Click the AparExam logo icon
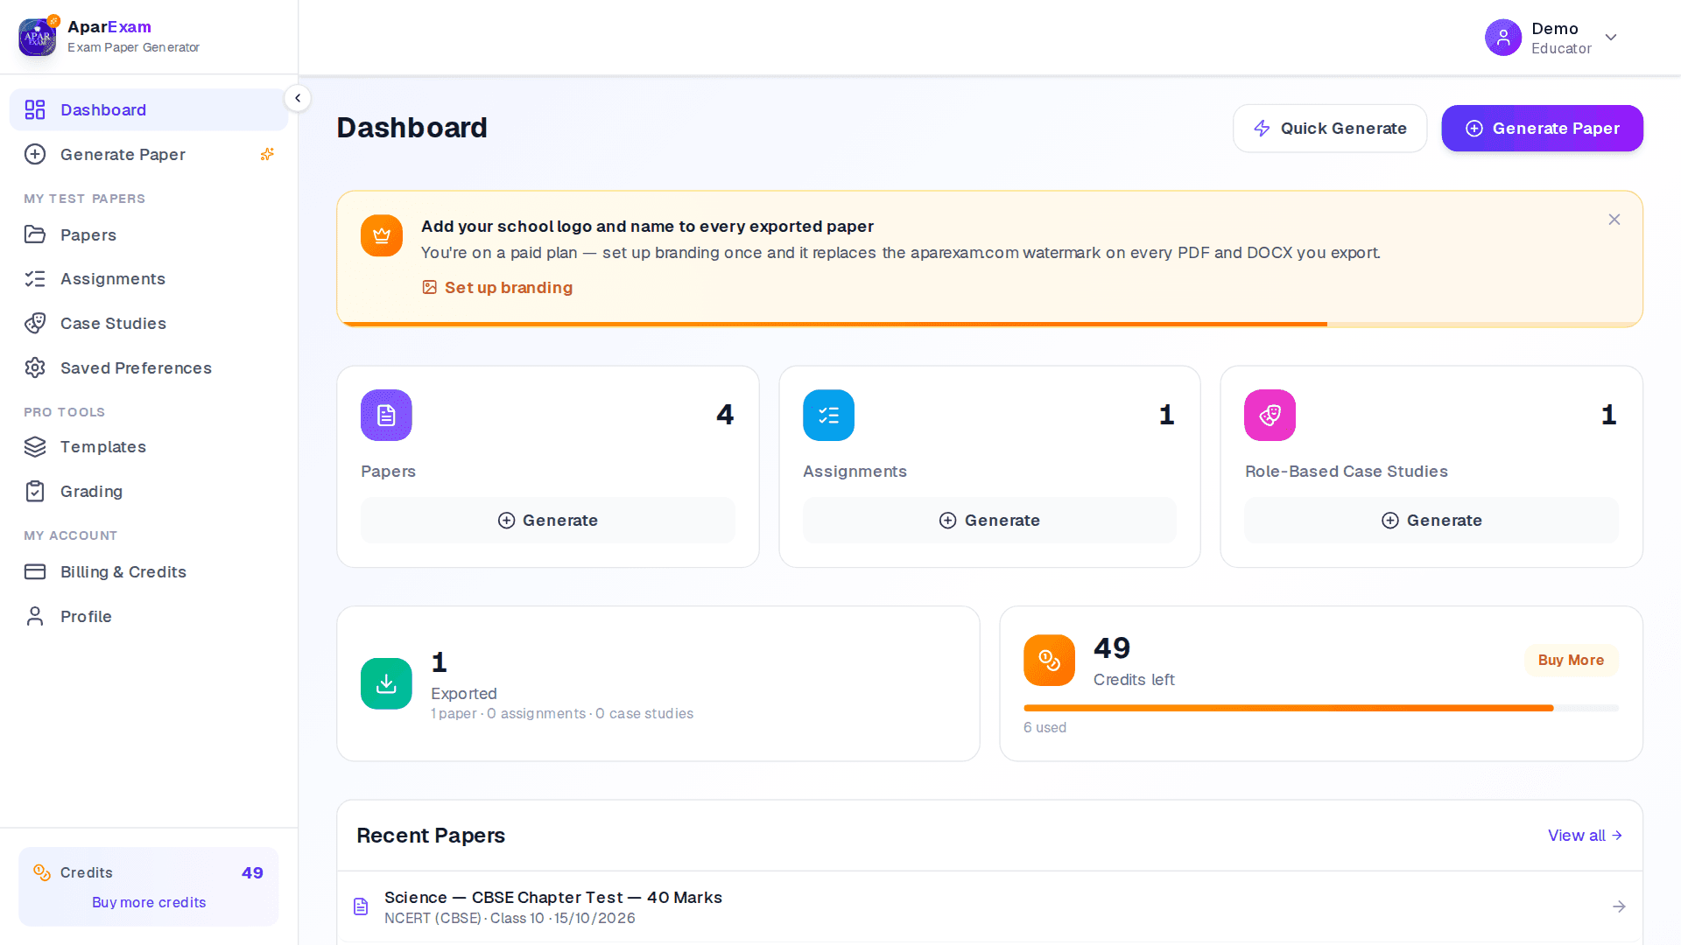 (38, 37)
